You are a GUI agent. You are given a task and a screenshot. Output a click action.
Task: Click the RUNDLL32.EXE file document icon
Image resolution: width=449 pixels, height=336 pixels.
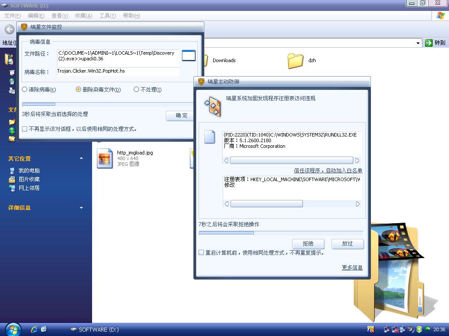[x=209, y=137]
